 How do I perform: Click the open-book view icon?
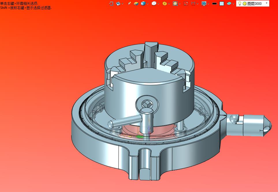click(118, 3)
